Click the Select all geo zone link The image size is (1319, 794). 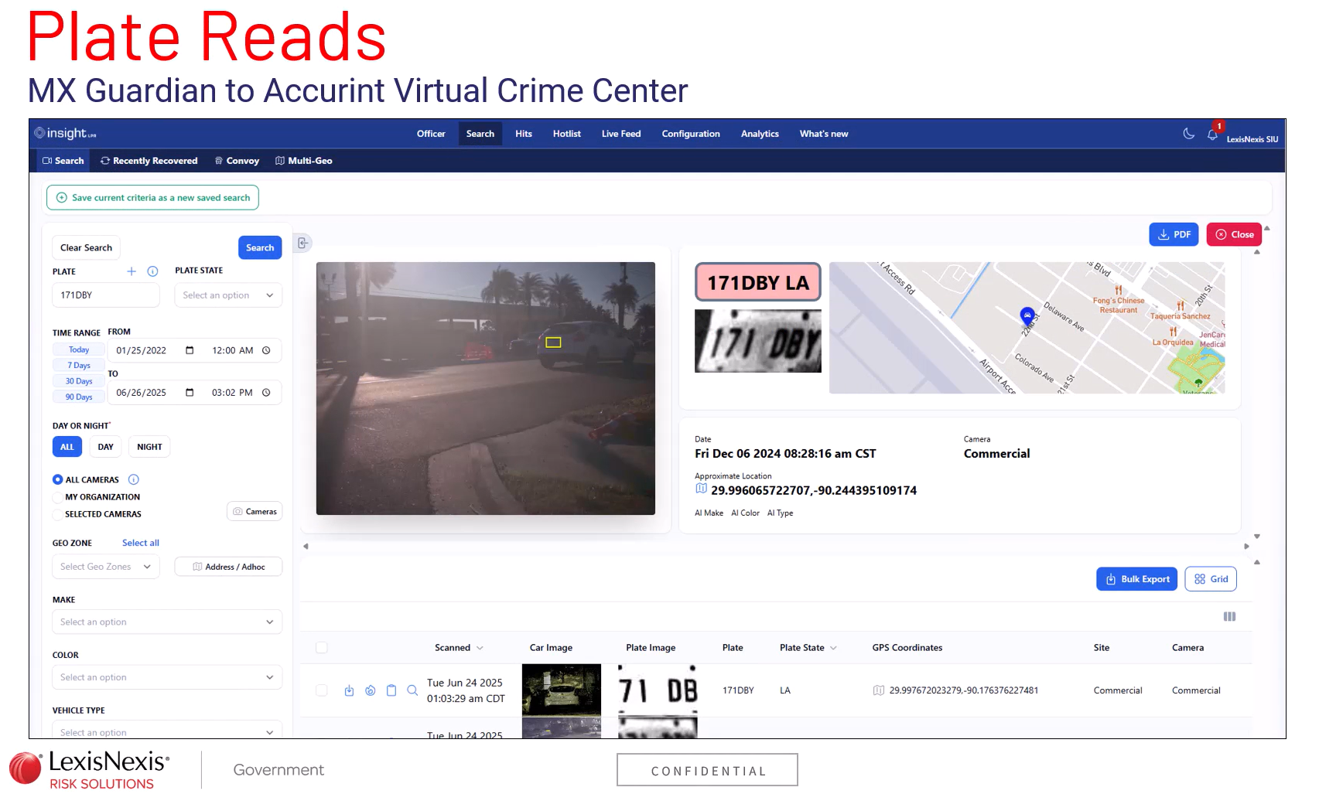click(x=141, y=543)
